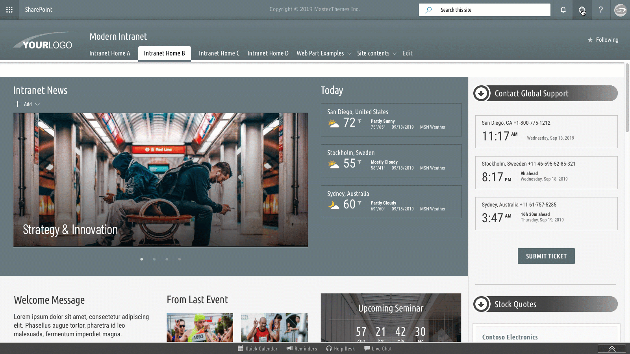The height and width of the screenshot is (354, 630).
Task: Select the second carousel dot indicator
Action: (154, 259)
